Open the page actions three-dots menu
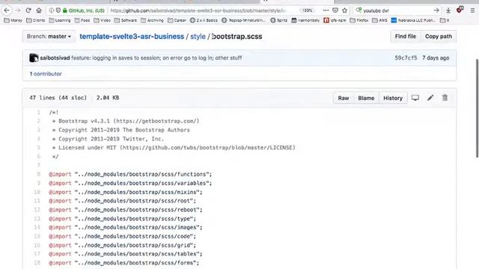Image resolution: width=479 pixels, height=269 pixels. (x=326, y=10)
